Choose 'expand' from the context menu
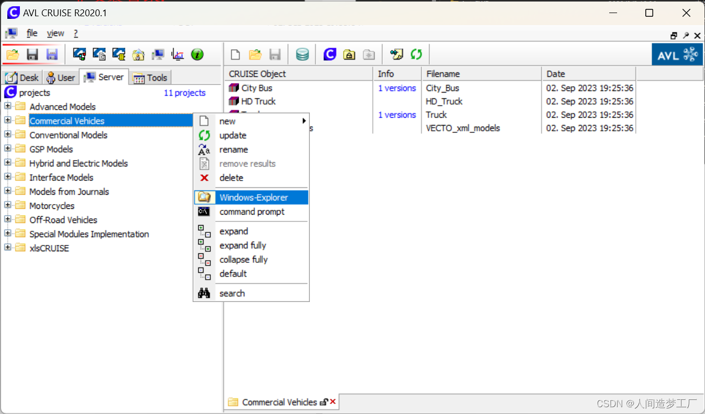Viewport: 705px width, 414px height. 251,231
